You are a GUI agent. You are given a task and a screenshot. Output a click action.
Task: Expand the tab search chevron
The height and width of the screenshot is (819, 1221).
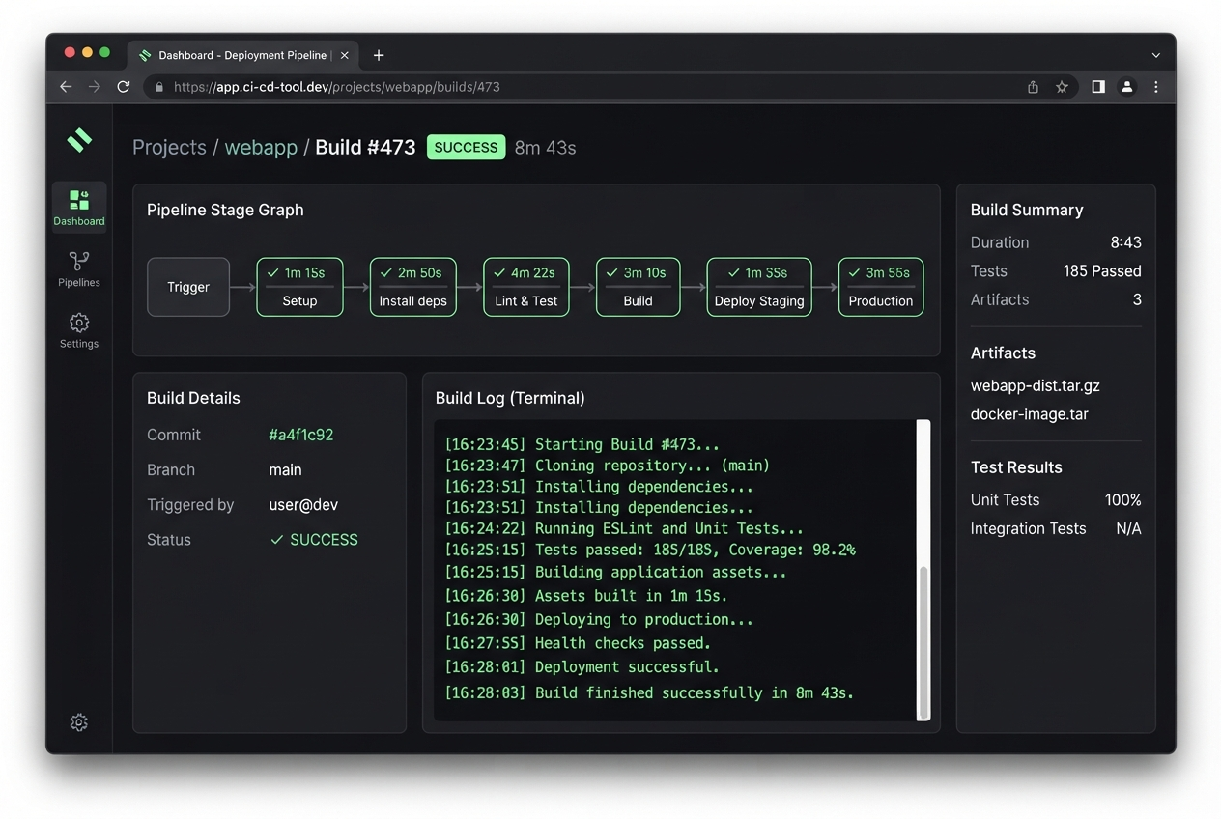coord(1156,55)
